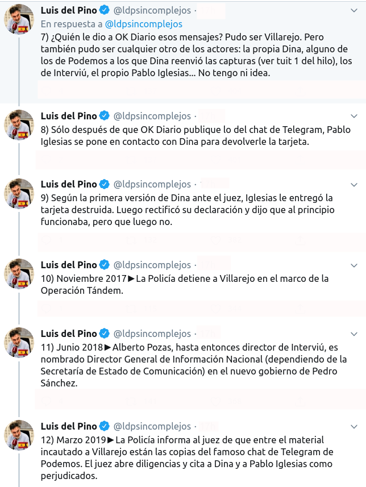This screenshot has width=366, height=487.
Task: Click the verified checkmark on the Noviembre 2017 tweet
Action: 105,265
